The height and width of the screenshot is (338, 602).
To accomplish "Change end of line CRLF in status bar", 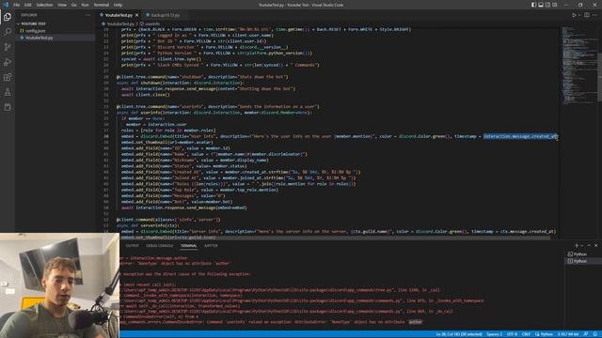I will tap(526, 334).
